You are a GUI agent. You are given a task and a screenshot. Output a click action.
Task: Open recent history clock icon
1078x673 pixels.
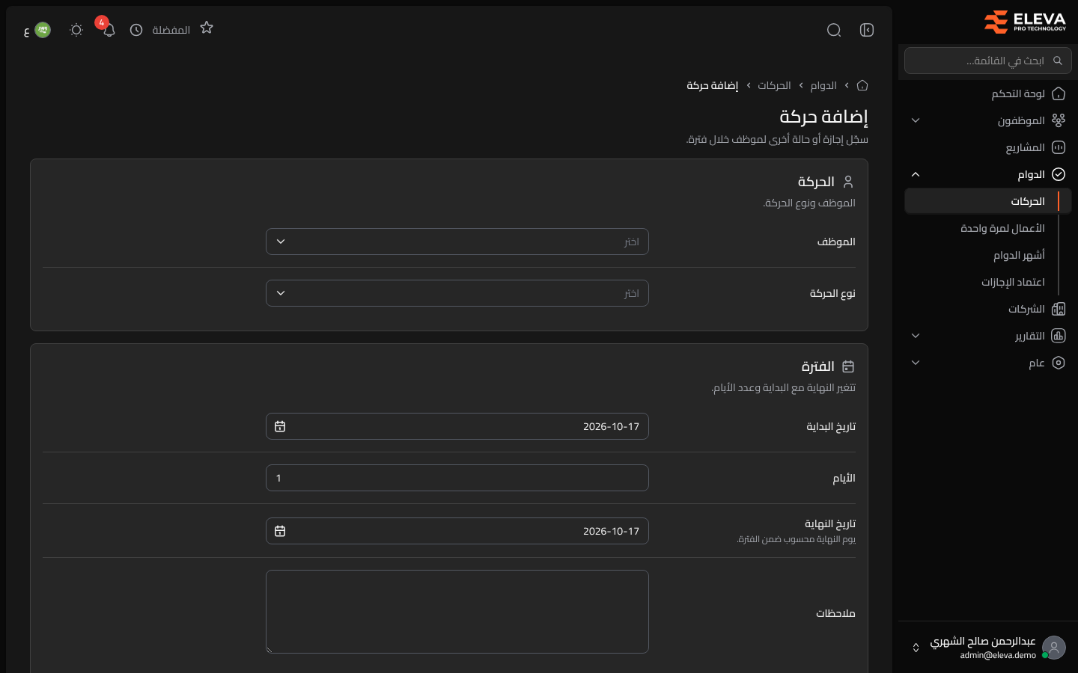tap(136, 30)
